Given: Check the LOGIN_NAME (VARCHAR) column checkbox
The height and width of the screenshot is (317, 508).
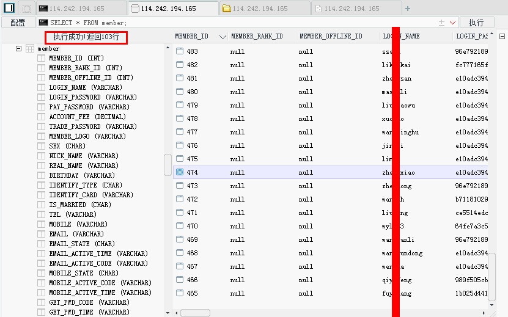Looking at the screenshot, I should 41,87.
